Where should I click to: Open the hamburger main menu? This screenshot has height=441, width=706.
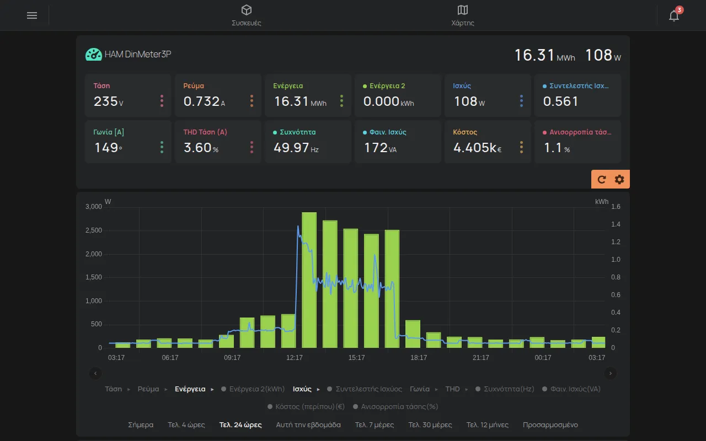32,15
